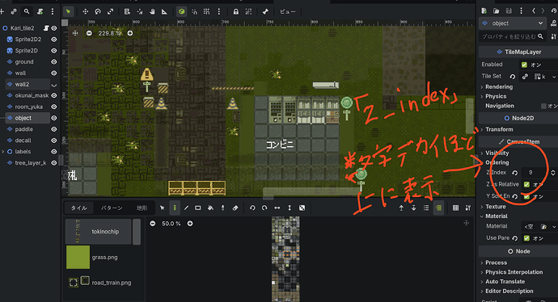Choose the Rotate Mode tool

[98, 12]
